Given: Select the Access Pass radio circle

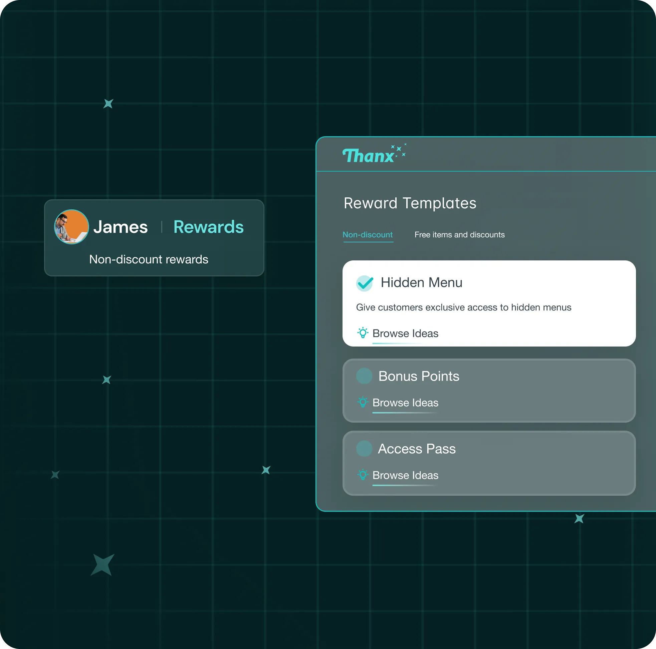Looking at the screenshot, I should click(x=364, y=449).
